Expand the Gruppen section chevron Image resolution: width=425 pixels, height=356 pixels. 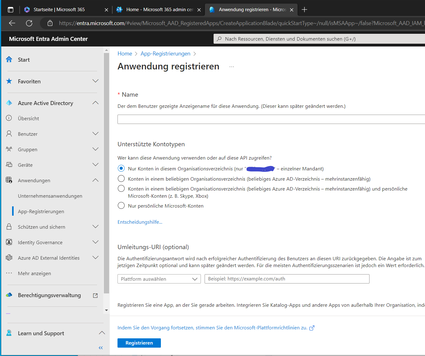pyautogui.click(x=95, y=149)
